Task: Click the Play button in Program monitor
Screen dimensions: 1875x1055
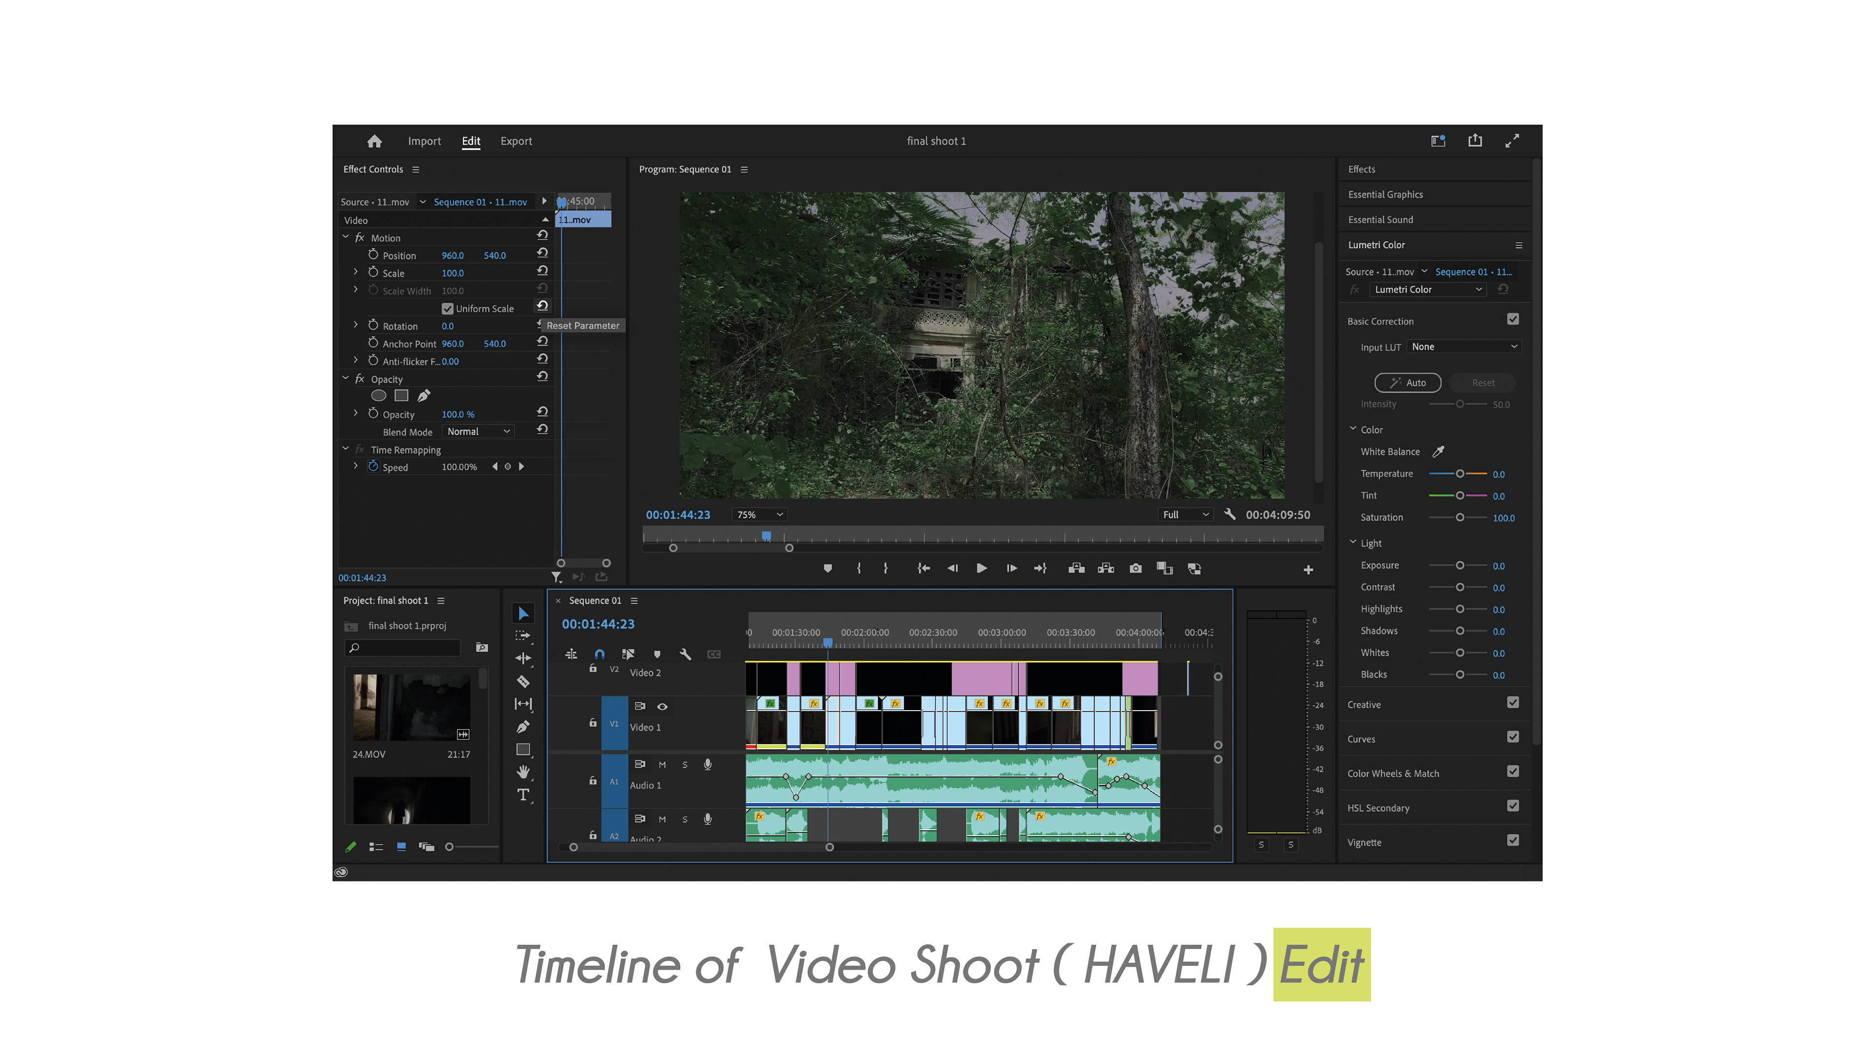Action: pos(981,569)
